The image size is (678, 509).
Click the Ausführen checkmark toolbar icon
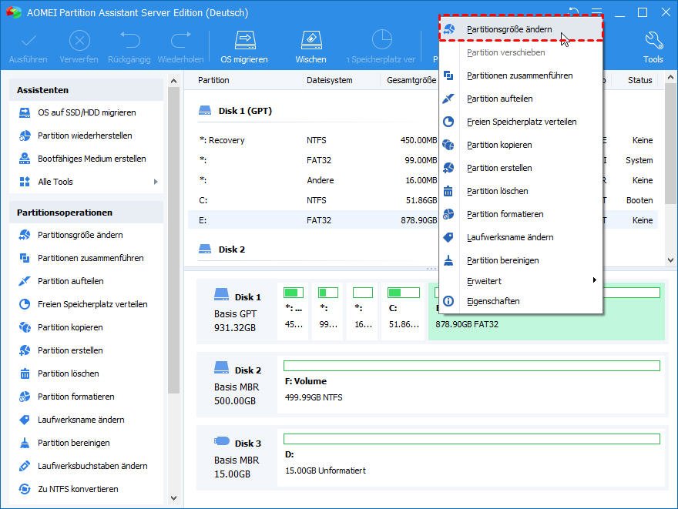[x=28, y=41]
